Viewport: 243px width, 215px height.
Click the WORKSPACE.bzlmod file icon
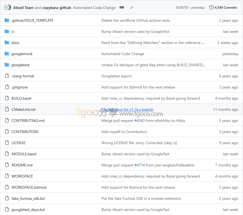7,187
